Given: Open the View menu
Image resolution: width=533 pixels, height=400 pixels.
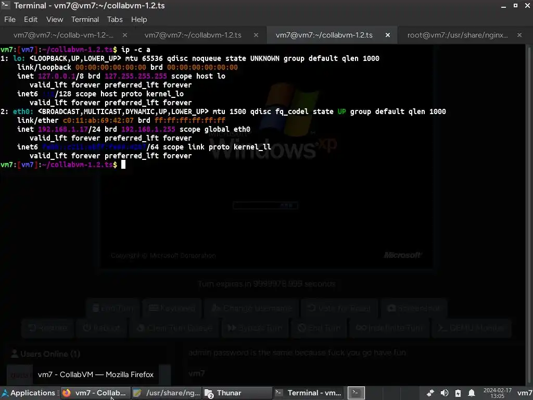Looking at the screenshot, I should point(54,19).
